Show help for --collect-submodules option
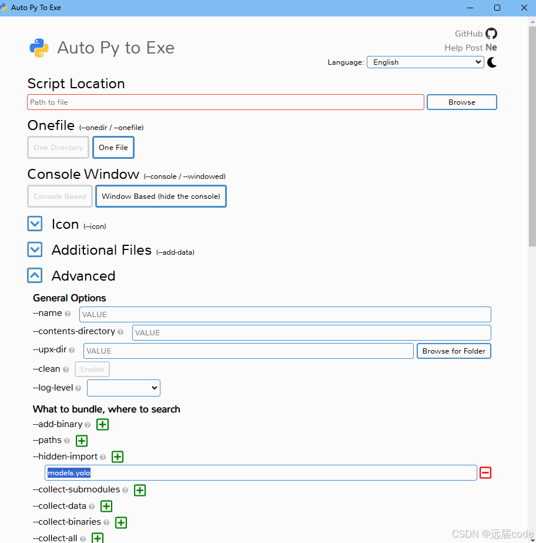 pyautogui.click(x=125, y=490)
